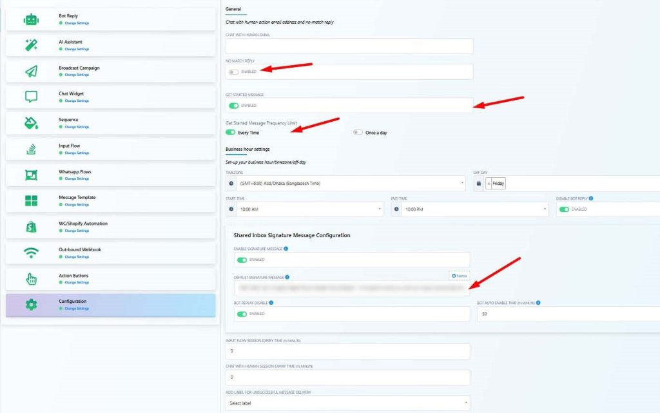Screen dimensions: 660x413
Task: Open the Timezone dropdown
Action: click(349, 184)
